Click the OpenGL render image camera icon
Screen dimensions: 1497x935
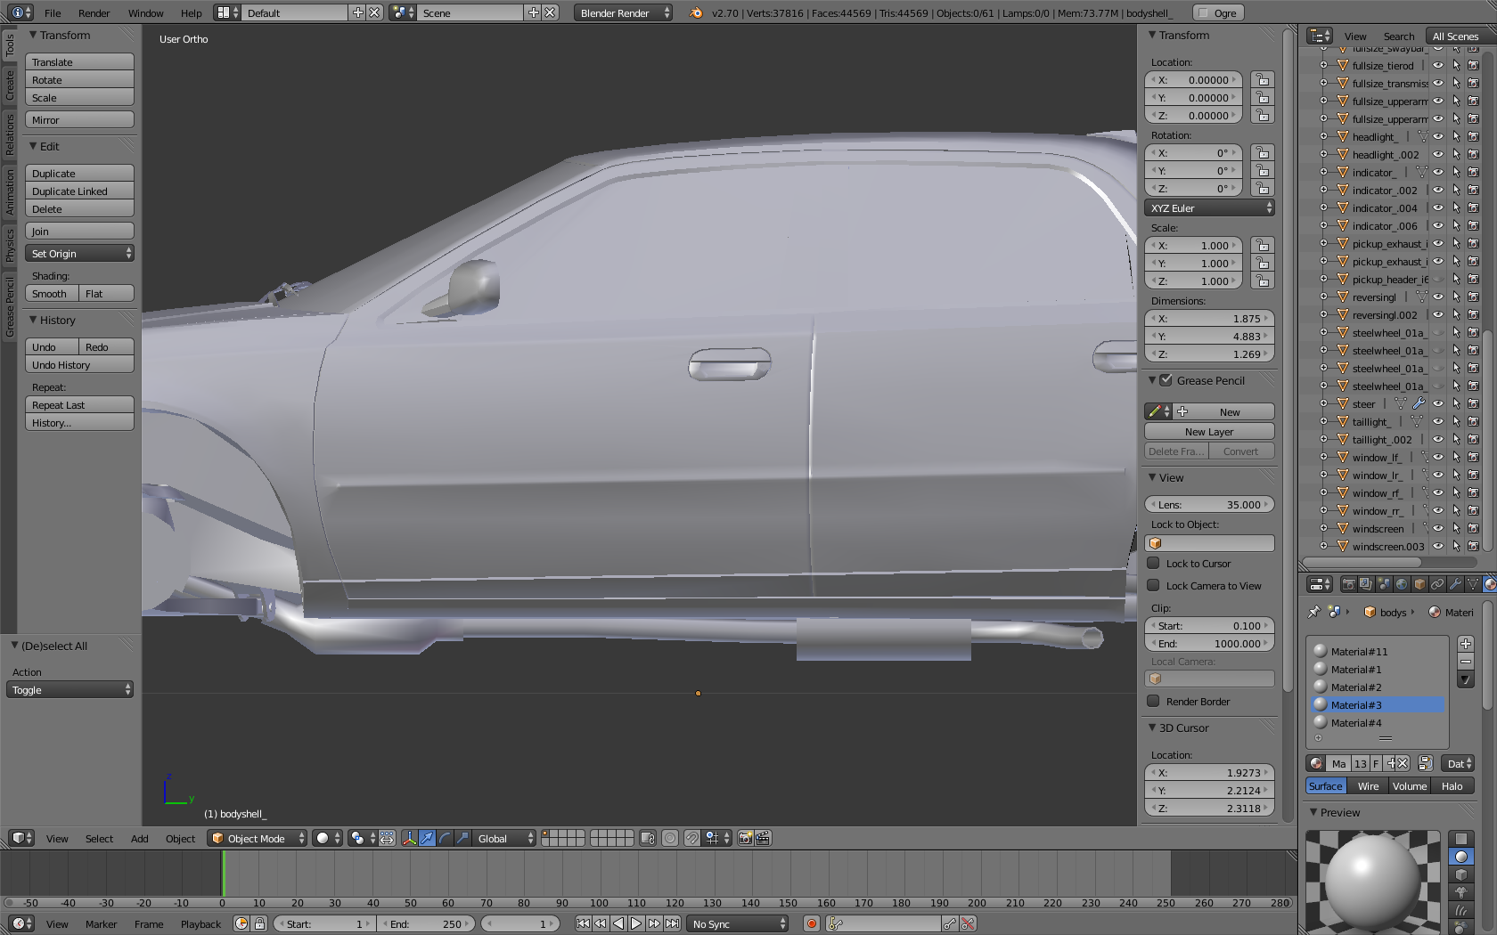pos(746,838)
